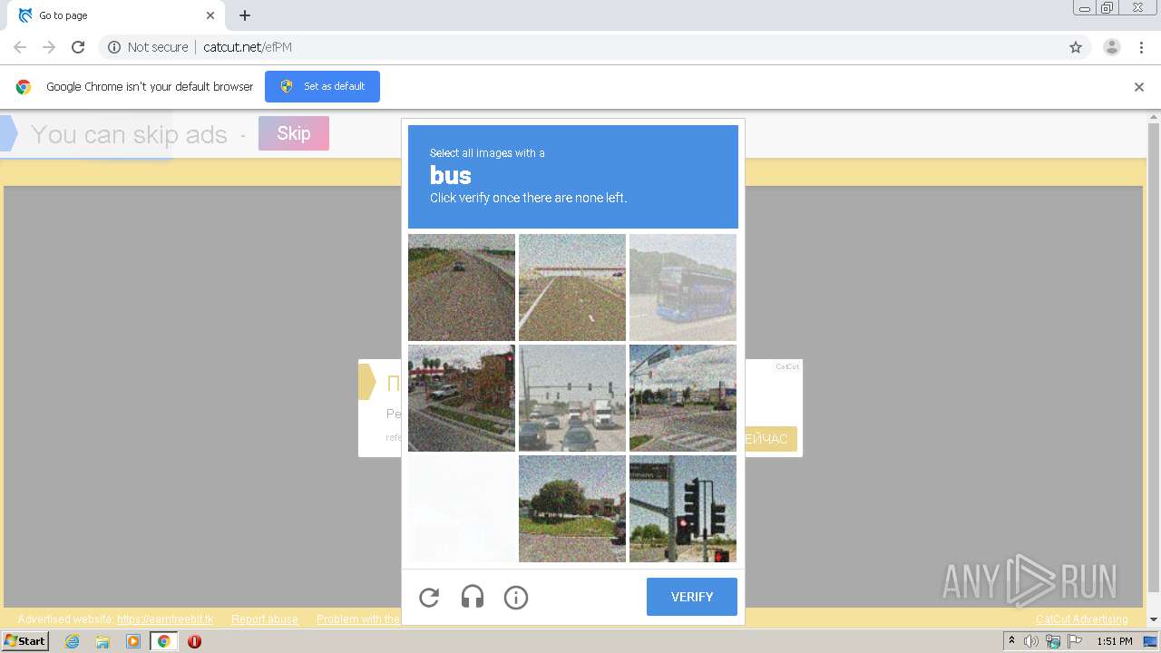Open Windows Explorer folder in taskbar
This screenshot has height=653, width=1161.
102,641
